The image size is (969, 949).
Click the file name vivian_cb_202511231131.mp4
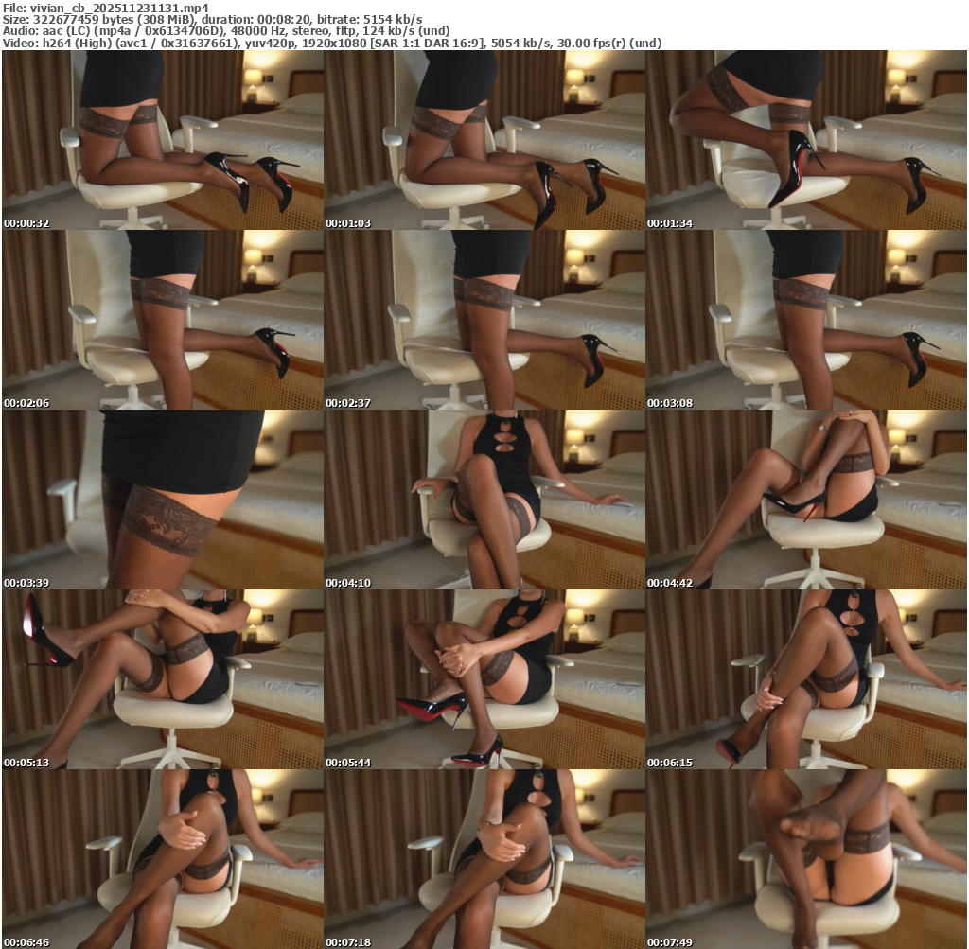click(119, 8)
